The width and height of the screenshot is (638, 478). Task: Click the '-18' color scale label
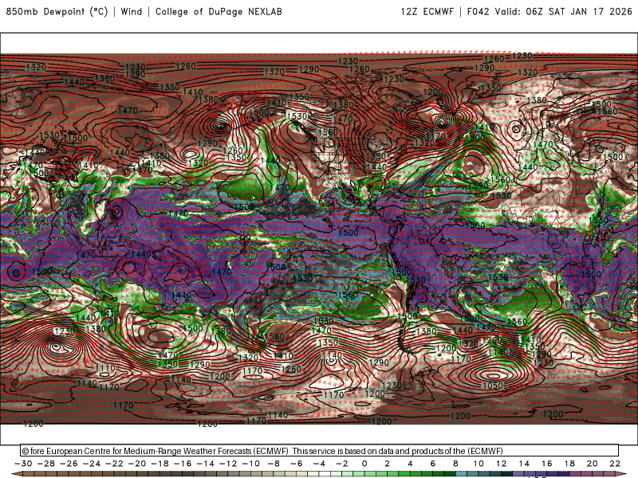pyautogui.click(x=160, y=464)
